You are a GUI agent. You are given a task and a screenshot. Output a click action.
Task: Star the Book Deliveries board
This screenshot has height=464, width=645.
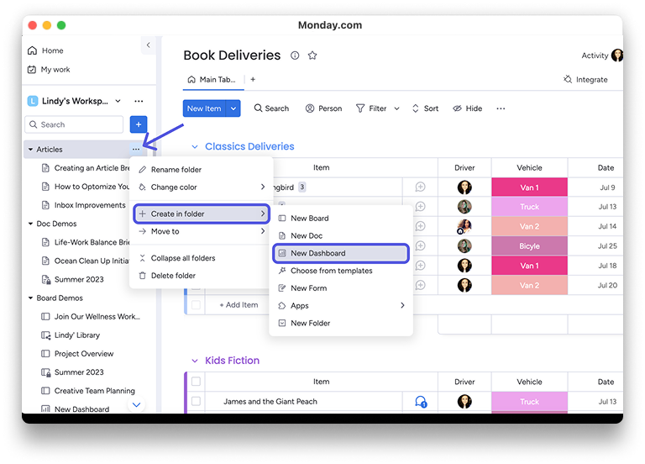[x=312, y=55]
